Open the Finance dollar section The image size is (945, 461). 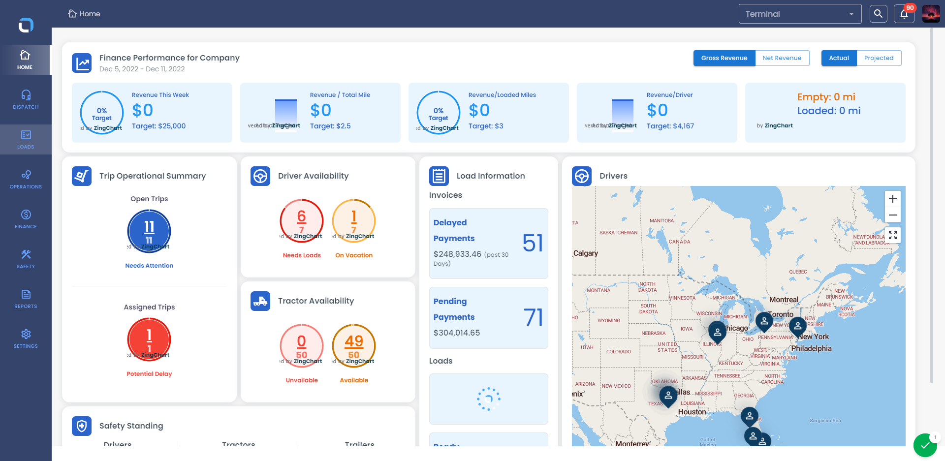pos(26,219)
